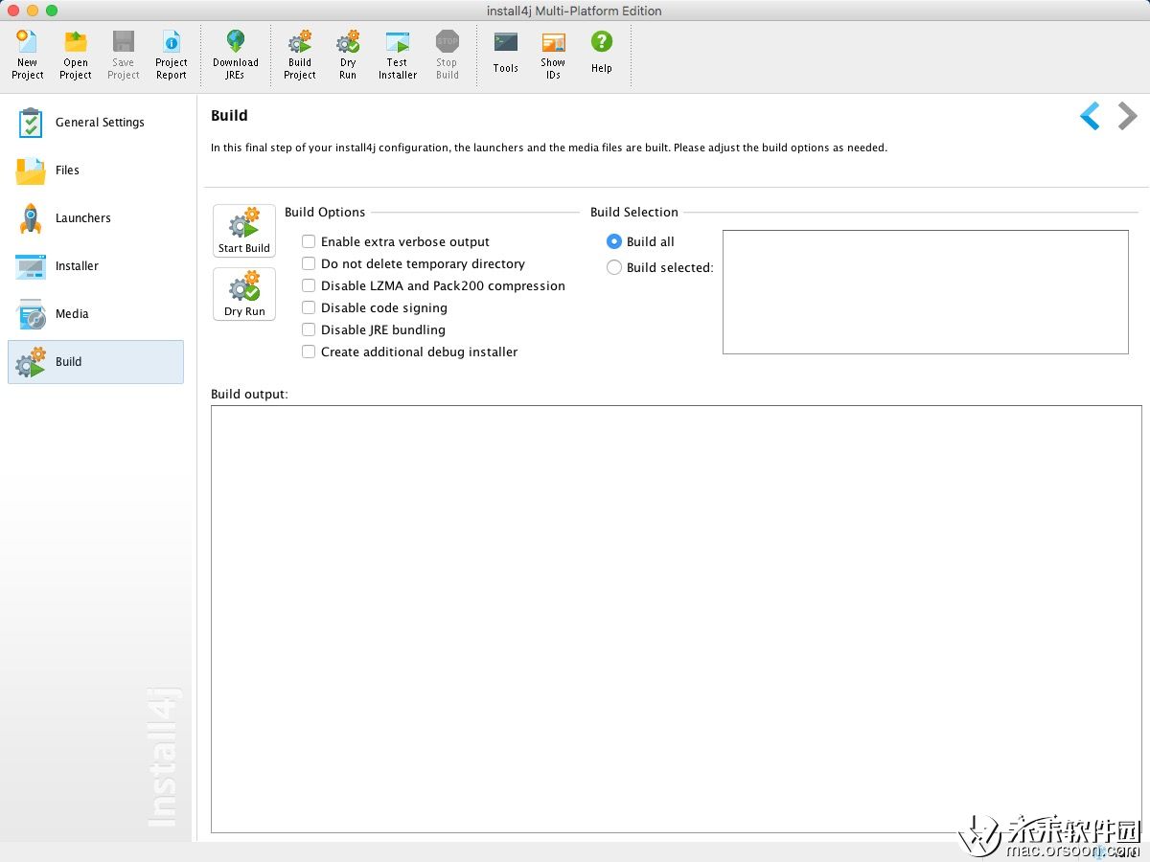
Task: Check Disable code signing option
Action: pyautogui.click(x=309, y=307)
